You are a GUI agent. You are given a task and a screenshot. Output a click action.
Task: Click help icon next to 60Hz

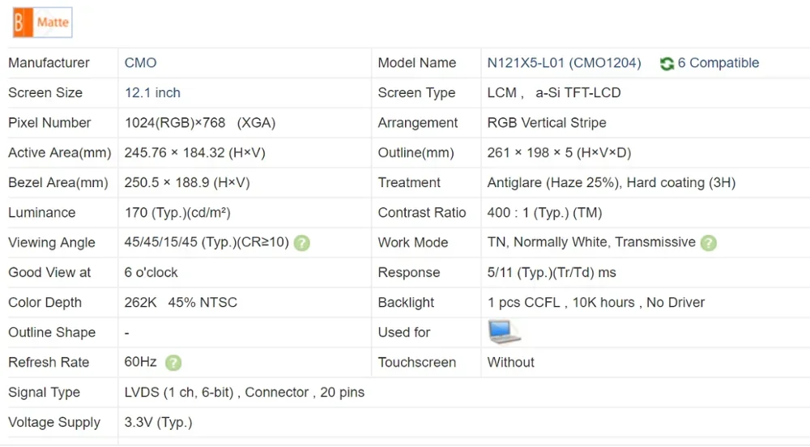[x=173, y=363]
